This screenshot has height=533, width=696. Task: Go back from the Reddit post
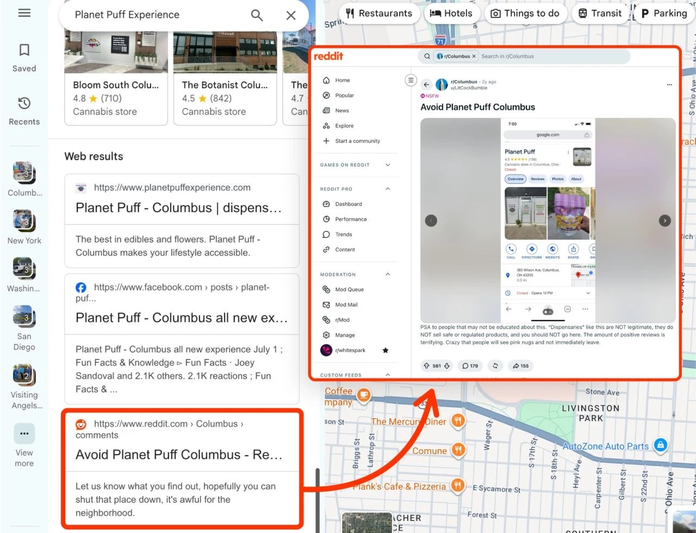(427, 84)
